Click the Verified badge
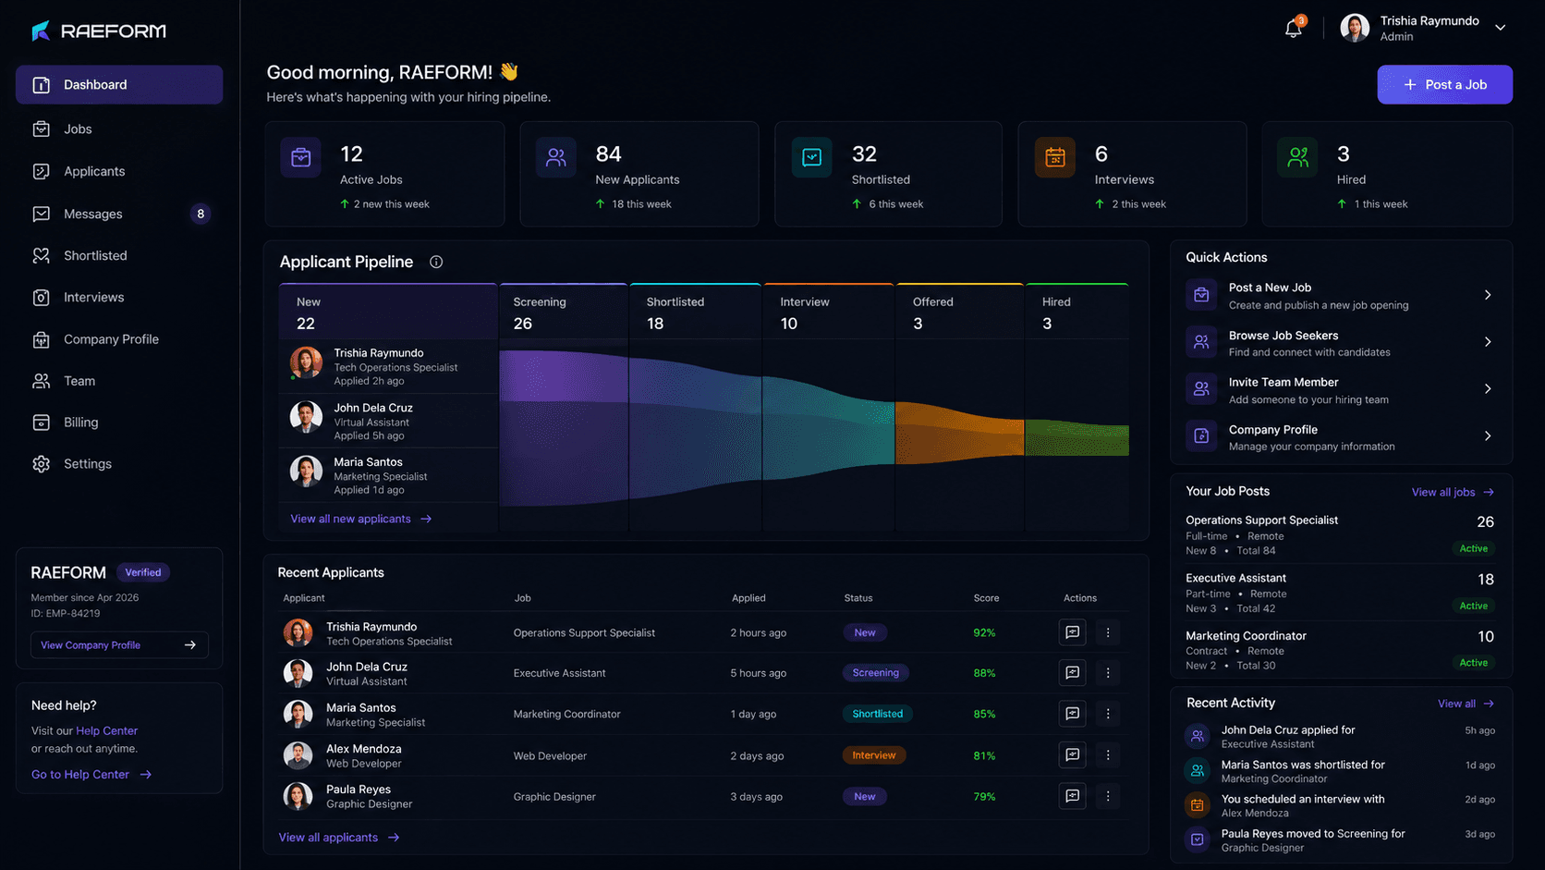 coord(143,572)
